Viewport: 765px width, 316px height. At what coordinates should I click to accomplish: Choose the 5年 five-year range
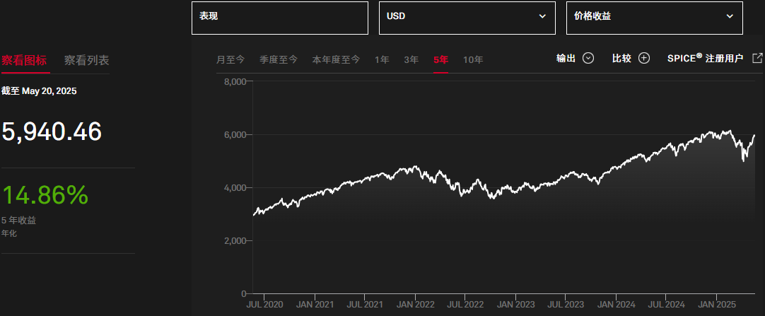coord(440,60)
